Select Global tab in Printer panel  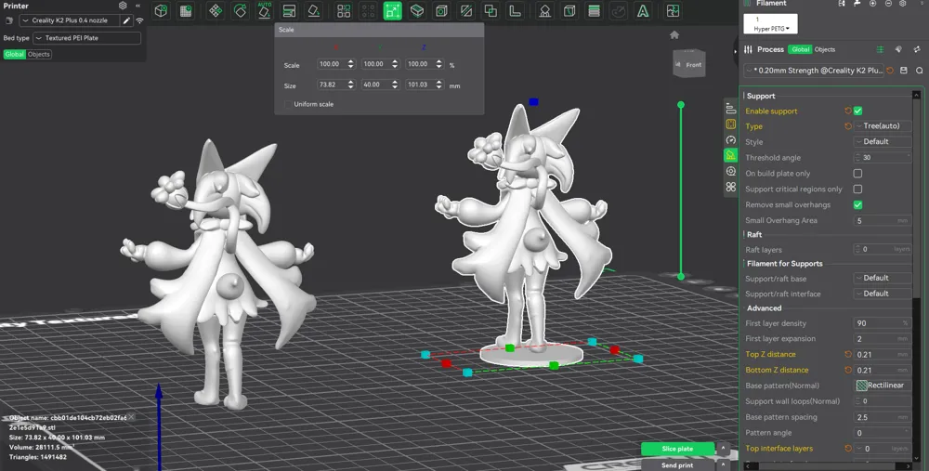pyautogui.click(x=14, y=54)
